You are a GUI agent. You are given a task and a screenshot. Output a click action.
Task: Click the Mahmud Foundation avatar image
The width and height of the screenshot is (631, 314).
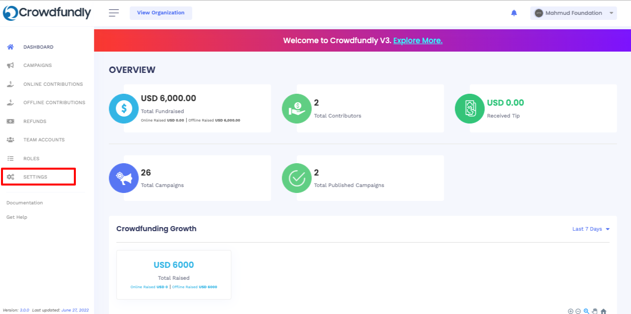tap(539, 13)
